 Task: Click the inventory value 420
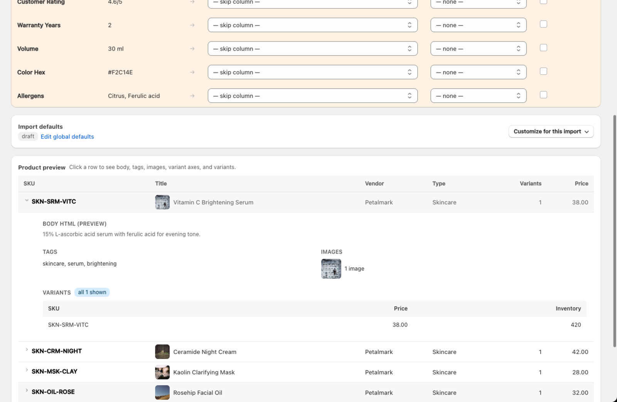(x=576, y=325)
